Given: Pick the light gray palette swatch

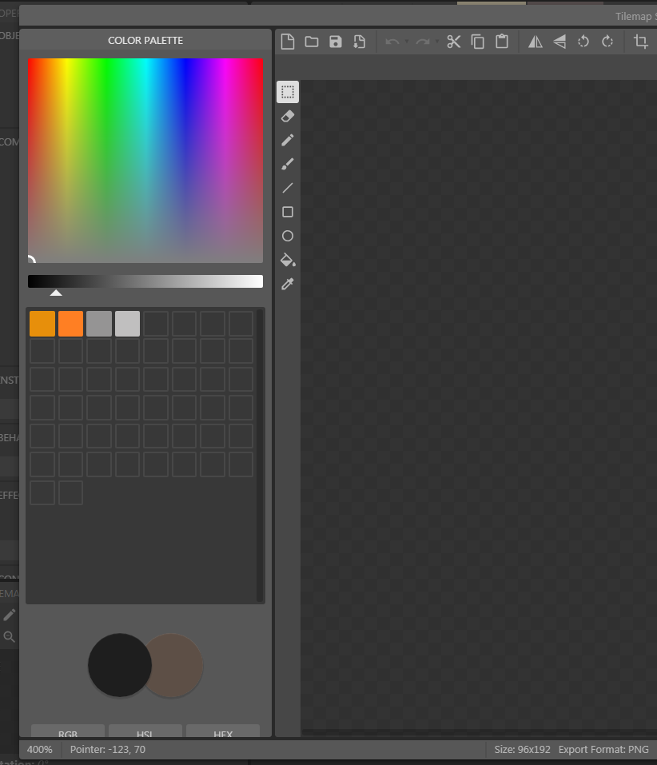Looking at the screenshot, I should [x=127, y=324].
